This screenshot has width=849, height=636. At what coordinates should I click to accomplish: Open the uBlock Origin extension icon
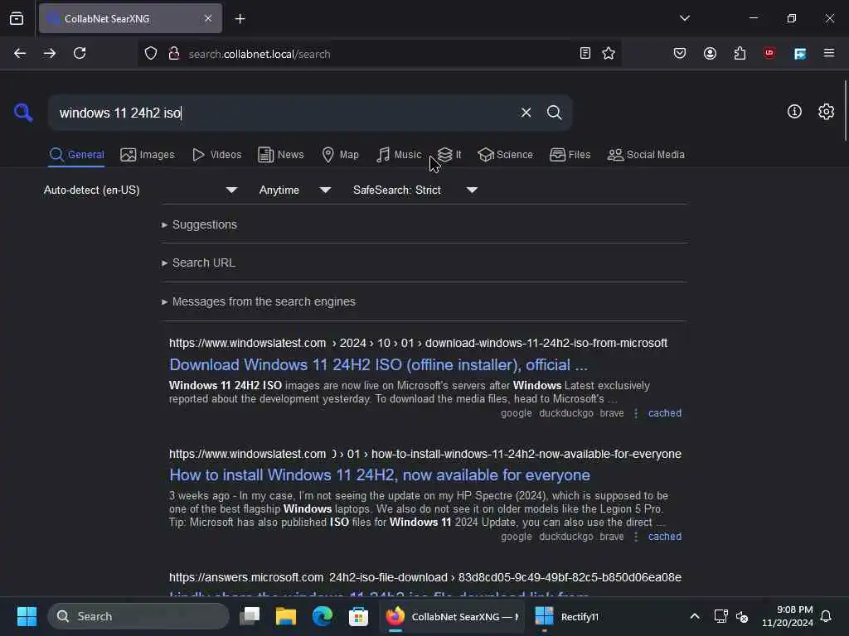coord(769,53)
